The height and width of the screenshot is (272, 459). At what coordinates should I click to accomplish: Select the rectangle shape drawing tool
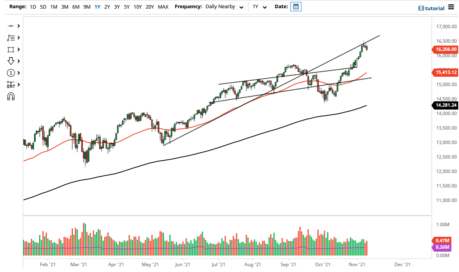[x=11, y=49]
